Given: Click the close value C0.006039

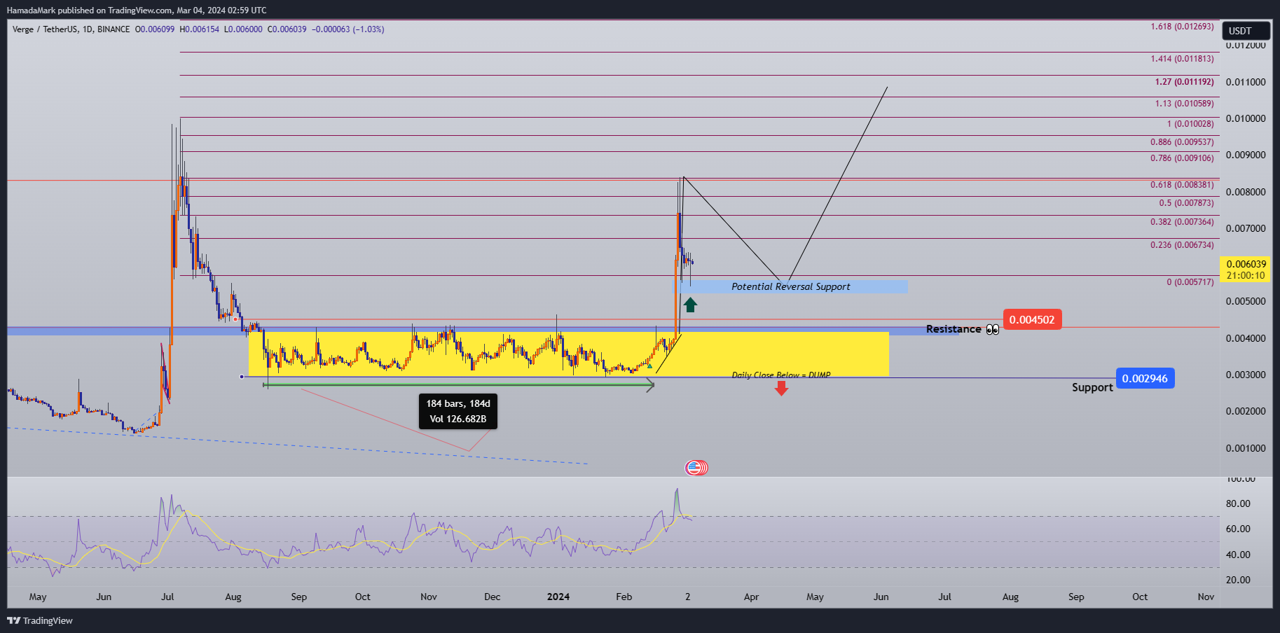Looking at the screenshot, I should tap(287, 29).
